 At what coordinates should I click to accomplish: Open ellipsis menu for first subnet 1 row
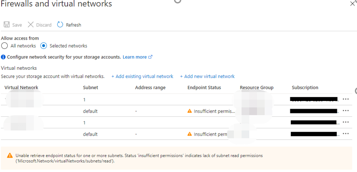pyautogui.click(x=346, y=99)
